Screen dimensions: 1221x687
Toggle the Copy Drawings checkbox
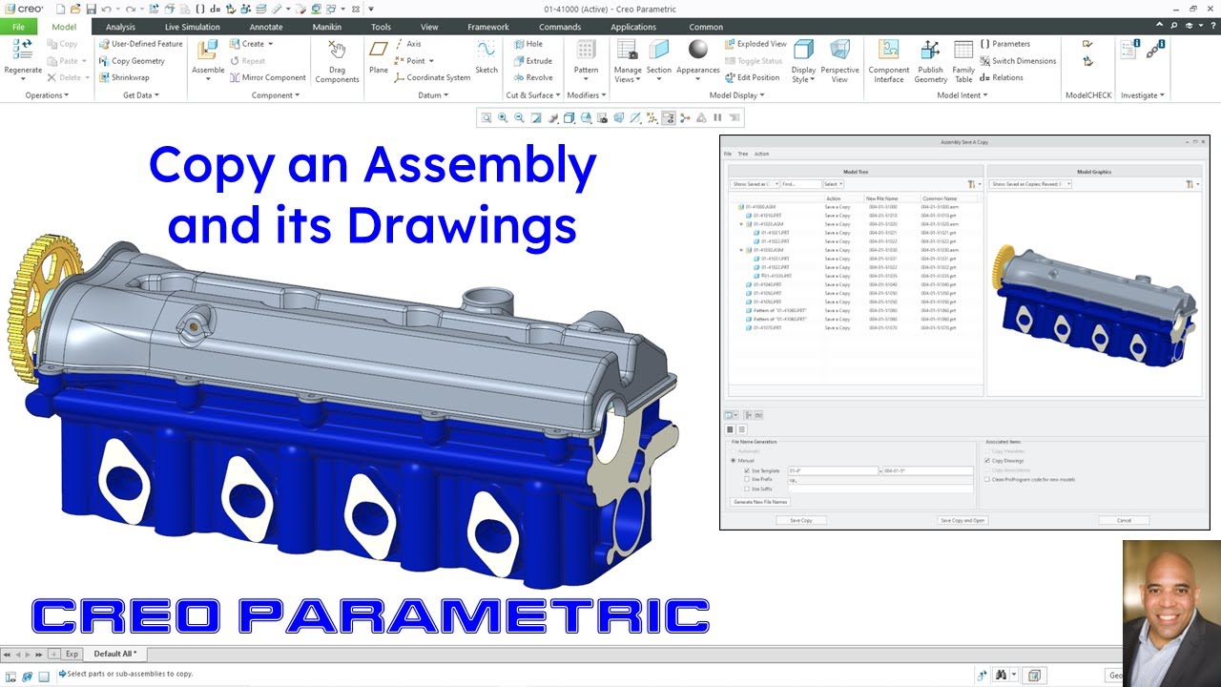(x=988, y=461)
